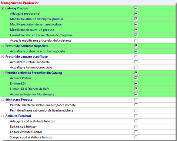The width and height of the screenshot is (177, 141).
Task: Check Adaugare cod si atribute furnizor checkbox
Action: tap(136, 121)
